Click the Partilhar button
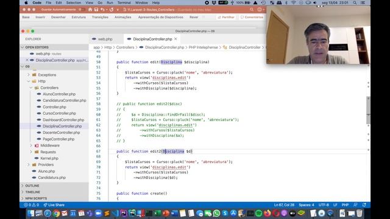Viewport: 390px width, 219px height. (226, 17)
